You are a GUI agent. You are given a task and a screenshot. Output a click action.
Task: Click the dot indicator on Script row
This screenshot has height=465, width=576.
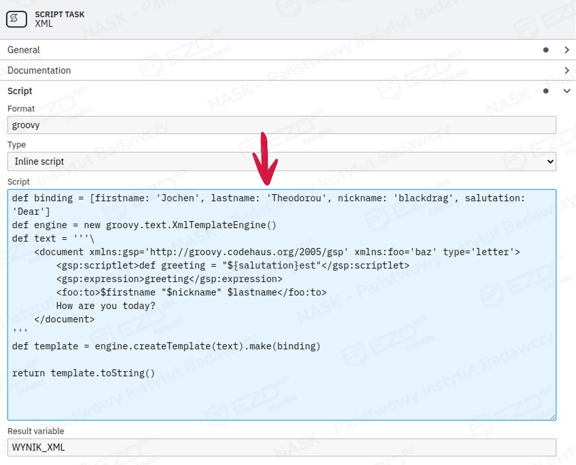pos(546,91)
